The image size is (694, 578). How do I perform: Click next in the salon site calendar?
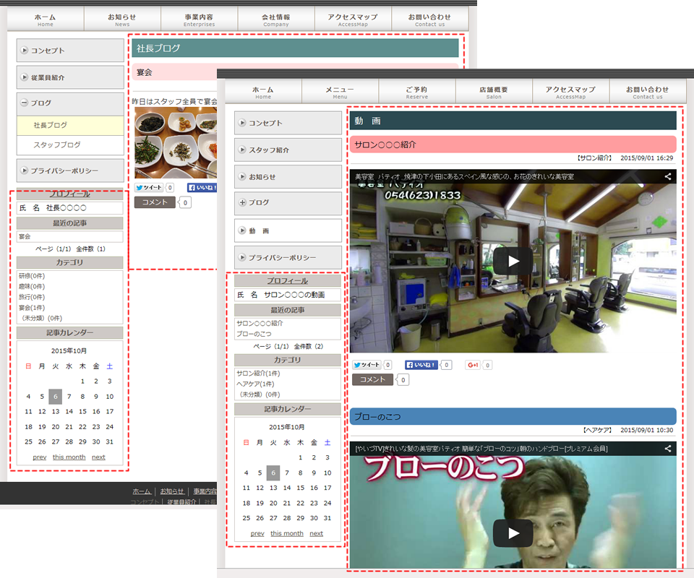click(316, 533)
